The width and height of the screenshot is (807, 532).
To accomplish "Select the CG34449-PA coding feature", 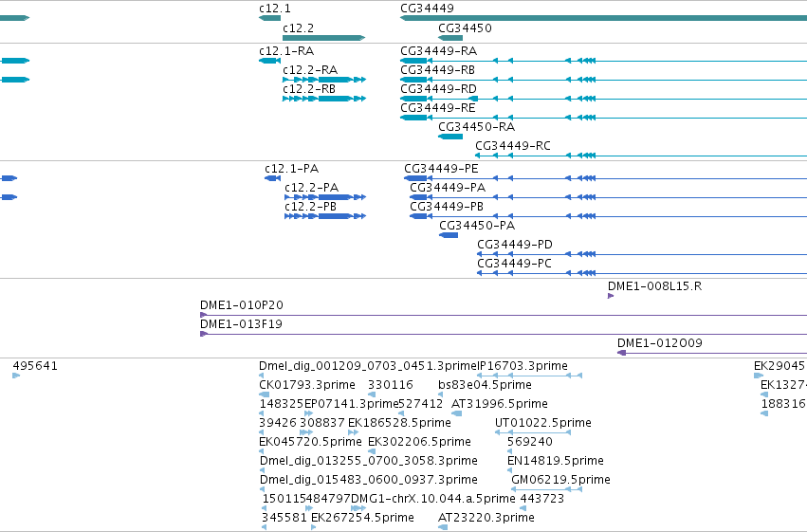I will point(609,197).
